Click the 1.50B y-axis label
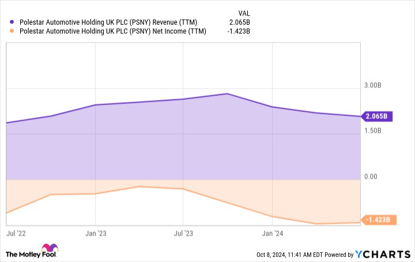This screenshot has width=415, height=262. tap(373, 131)
